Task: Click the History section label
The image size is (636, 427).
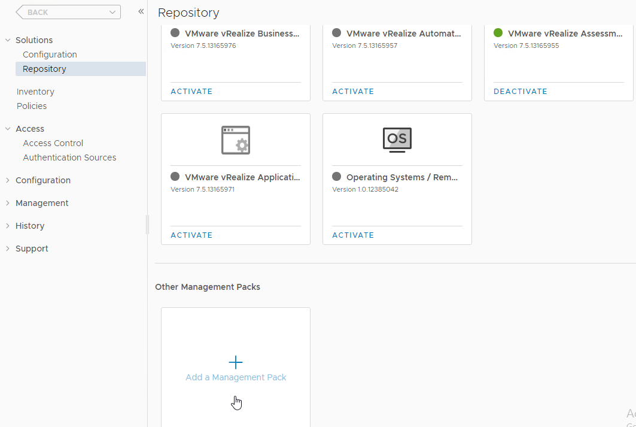Action: tap(29, 226)
